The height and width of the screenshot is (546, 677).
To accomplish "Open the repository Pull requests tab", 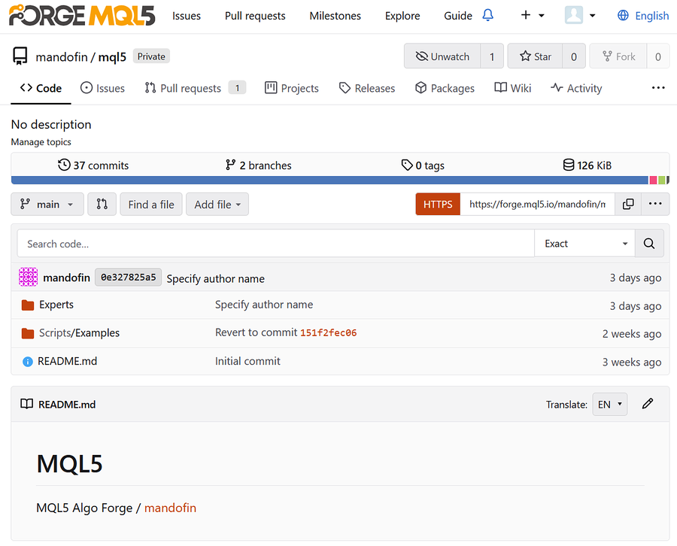I will tap(195, 88).
